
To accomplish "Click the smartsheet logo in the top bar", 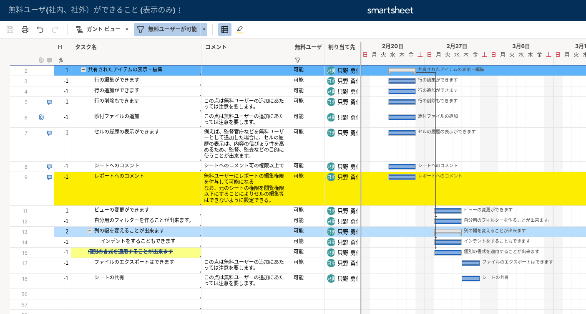I will (390, 10).
